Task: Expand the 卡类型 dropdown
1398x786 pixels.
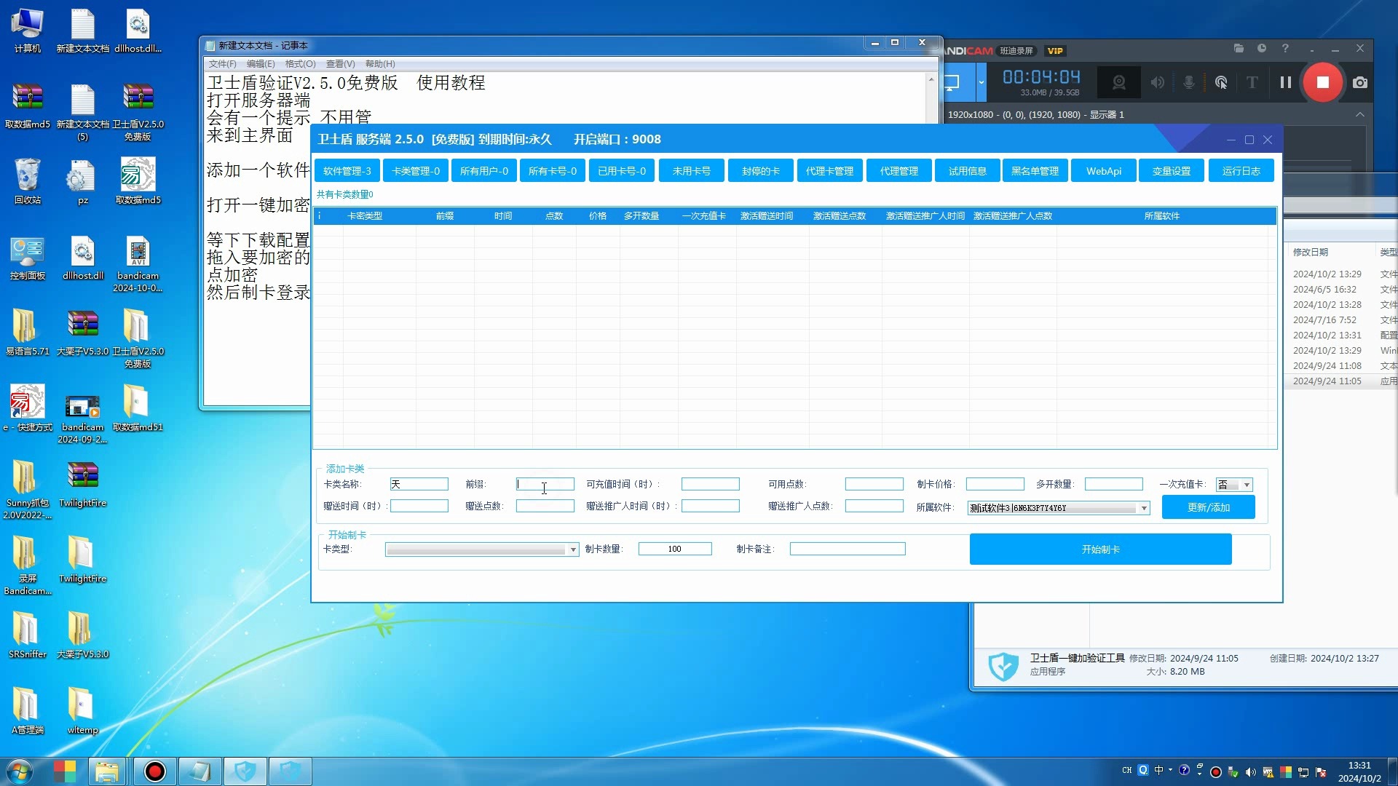Action: tap(573, 549)
